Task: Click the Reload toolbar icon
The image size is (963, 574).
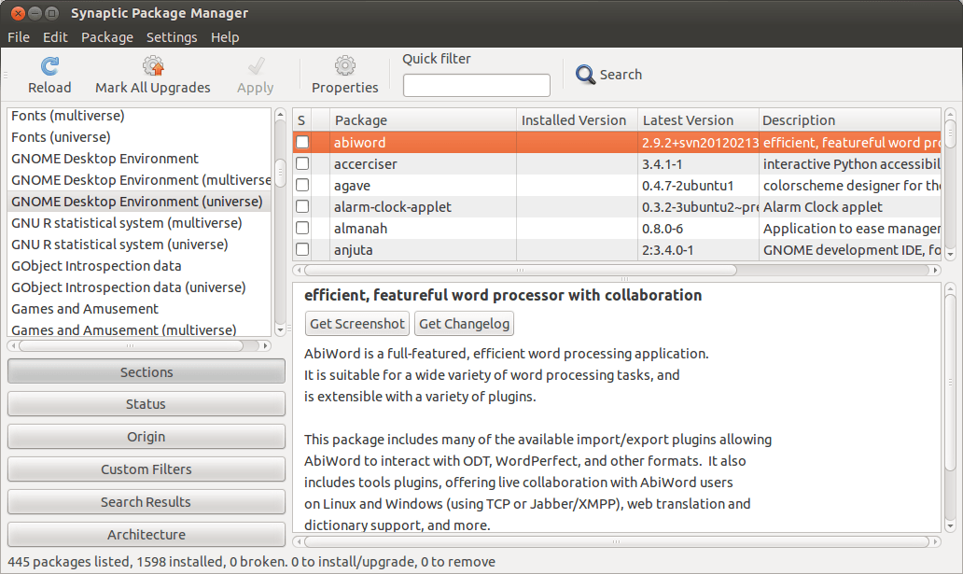Action: click(49, 65)
